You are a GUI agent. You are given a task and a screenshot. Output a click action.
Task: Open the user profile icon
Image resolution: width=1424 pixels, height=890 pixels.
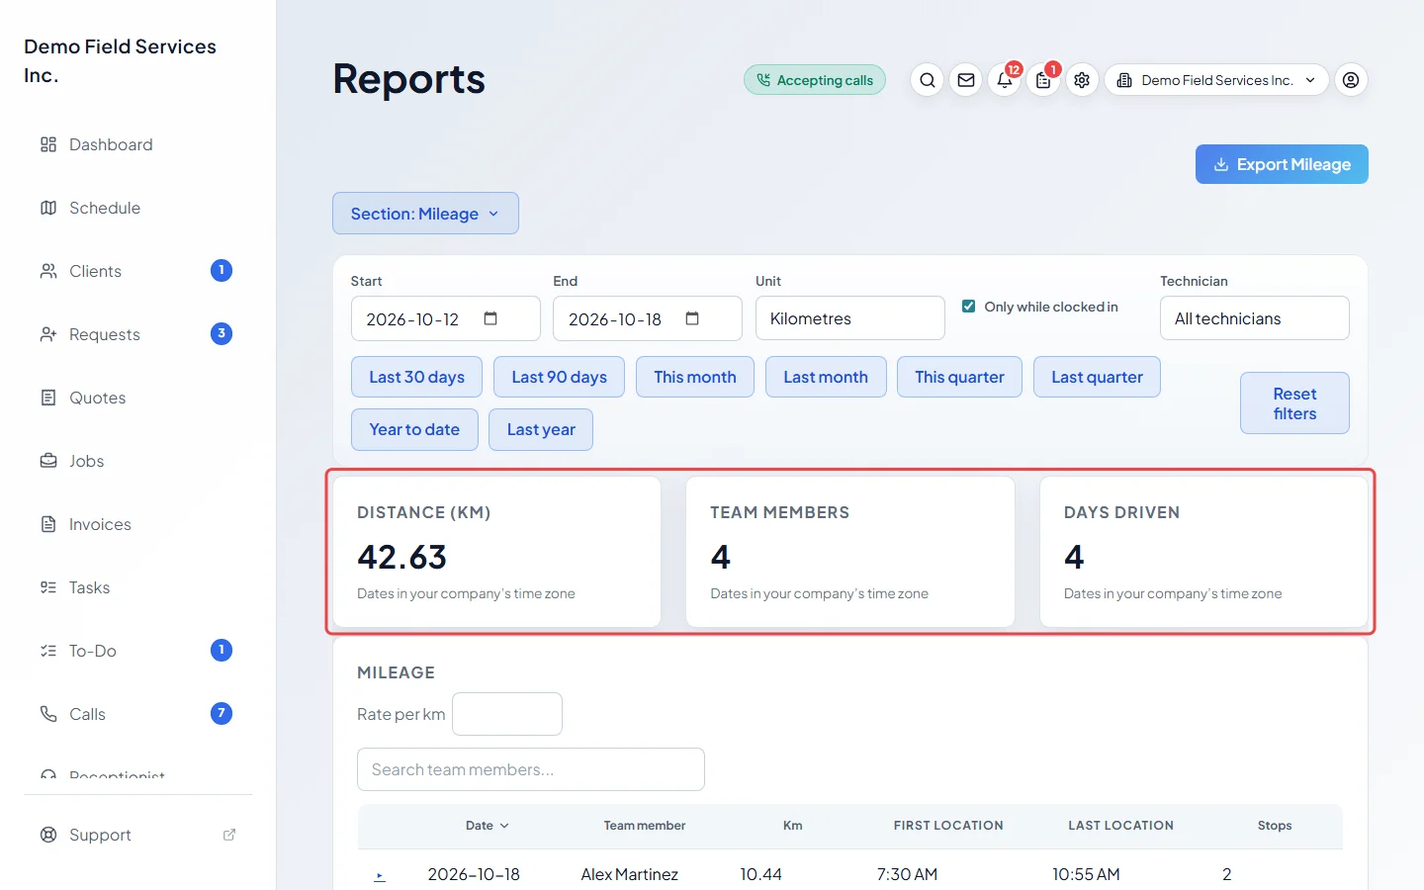1351,80
